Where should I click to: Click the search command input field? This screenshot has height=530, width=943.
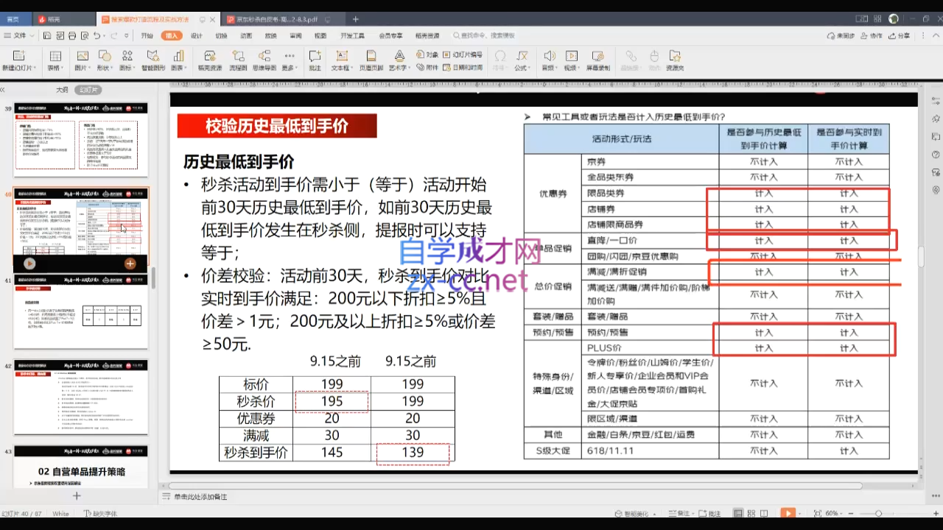point(486,35)
